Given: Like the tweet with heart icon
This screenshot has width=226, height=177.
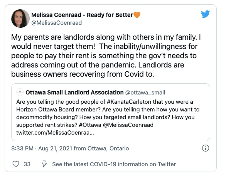Looking at the screenshot, I should pyautogui.click(x=16, y=164).
